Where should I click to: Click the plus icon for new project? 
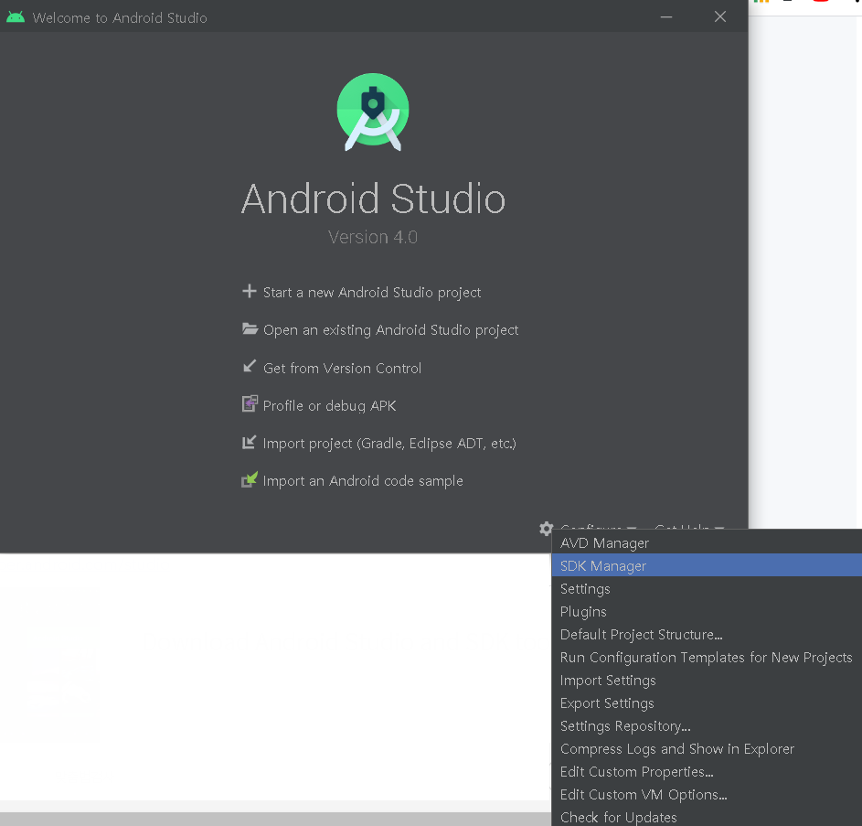250,291
